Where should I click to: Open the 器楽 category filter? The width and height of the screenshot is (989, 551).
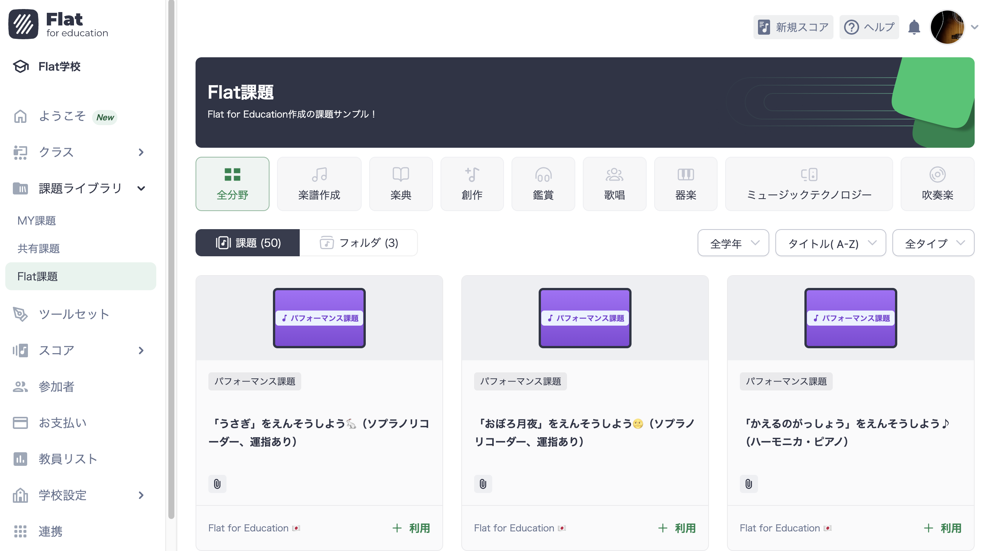[685, 176]
